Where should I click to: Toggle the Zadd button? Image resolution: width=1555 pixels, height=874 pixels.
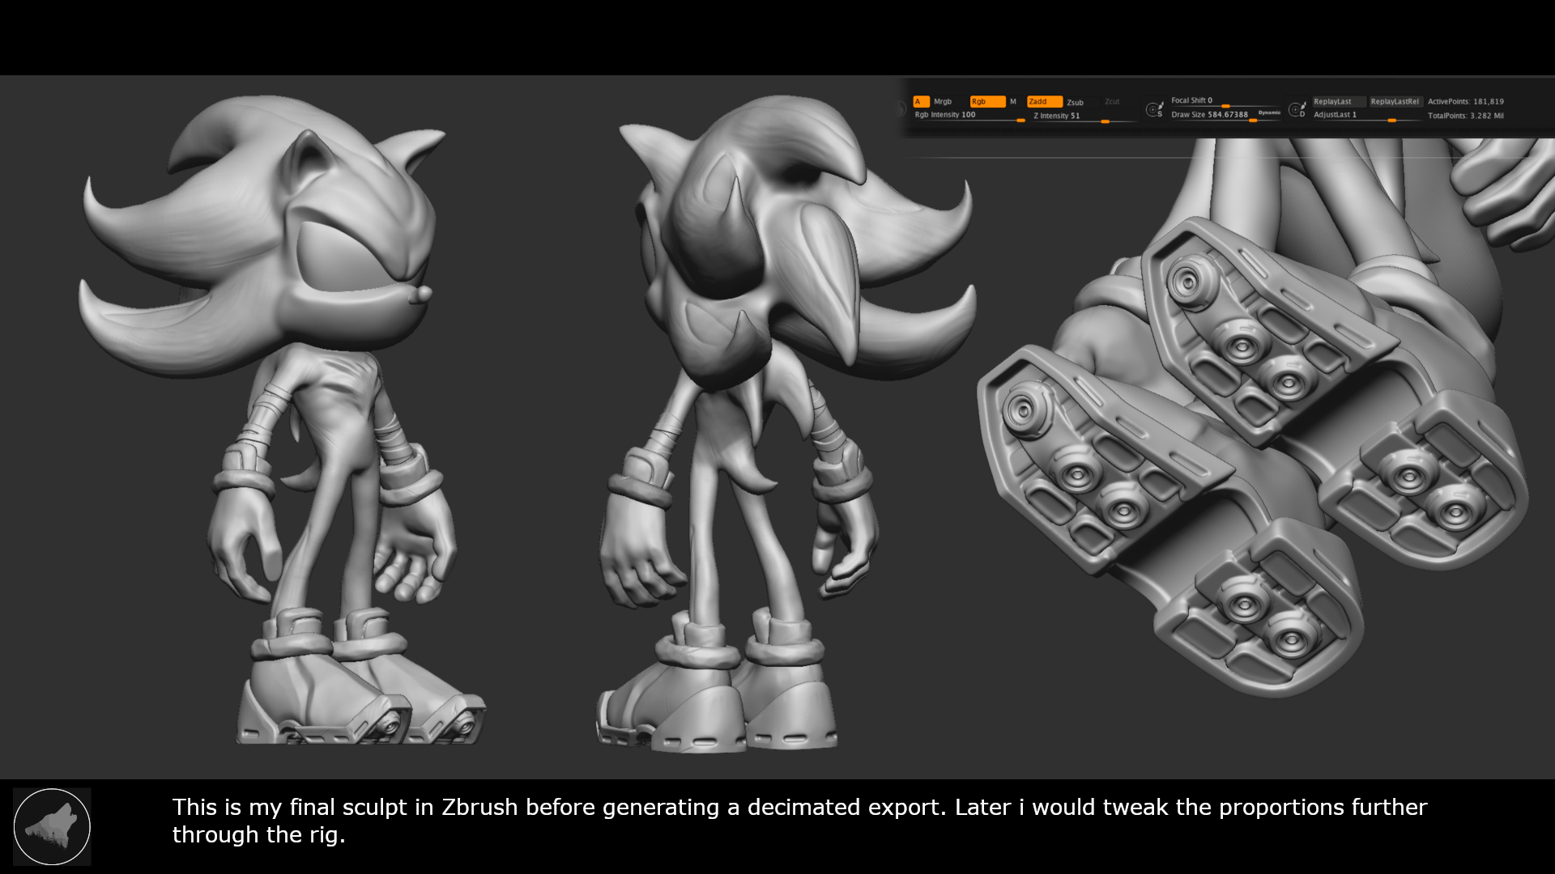pyautogui.click(x=1044, y=101)
